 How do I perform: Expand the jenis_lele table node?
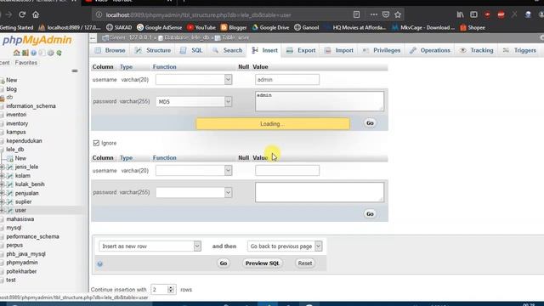(x=2, y=167)
